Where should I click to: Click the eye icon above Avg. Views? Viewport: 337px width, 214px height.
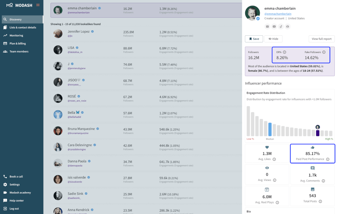coord(267,168)
